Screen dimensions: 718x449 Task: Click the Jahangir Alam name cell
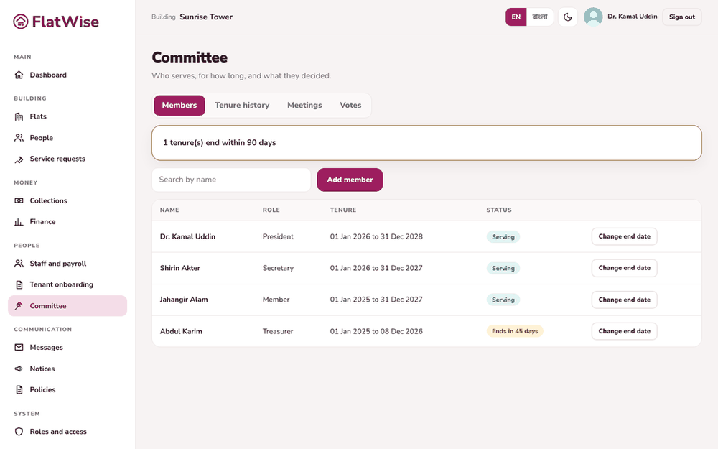point(184,300)
